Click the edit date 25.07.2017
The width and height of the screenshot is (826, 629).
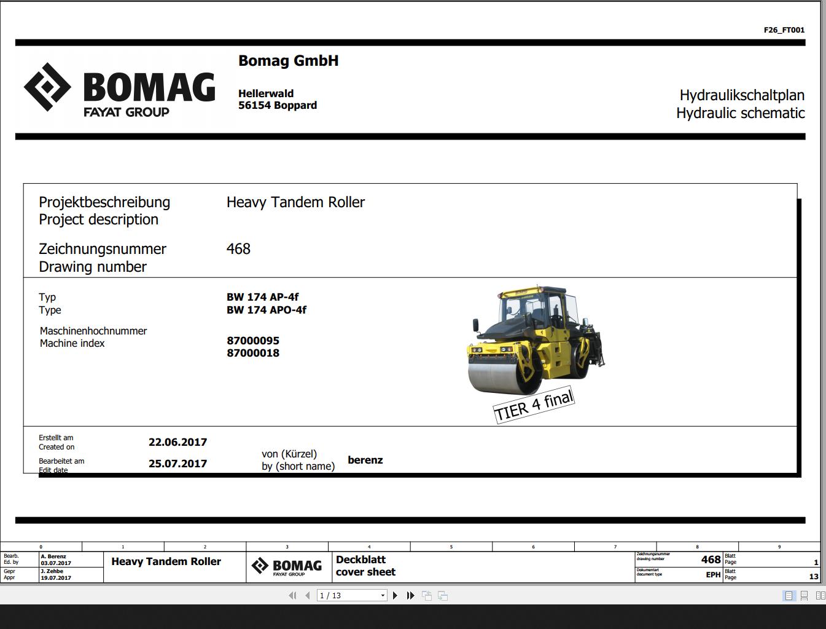(177, 464)
